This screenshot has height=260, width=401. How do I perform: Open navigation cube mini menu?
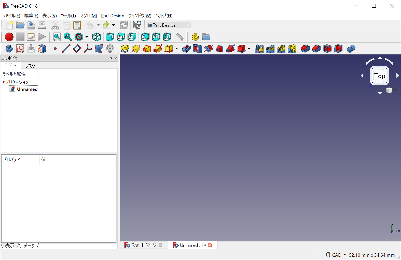pyautogui.click(x=391, y=90)
